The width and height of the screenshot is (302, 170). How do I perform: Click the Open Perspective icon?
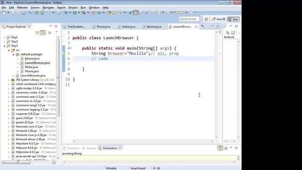206,19
